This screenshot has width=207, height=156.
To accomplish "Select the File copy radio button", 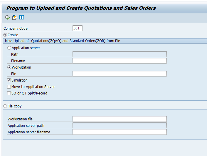I will [5, 106].
